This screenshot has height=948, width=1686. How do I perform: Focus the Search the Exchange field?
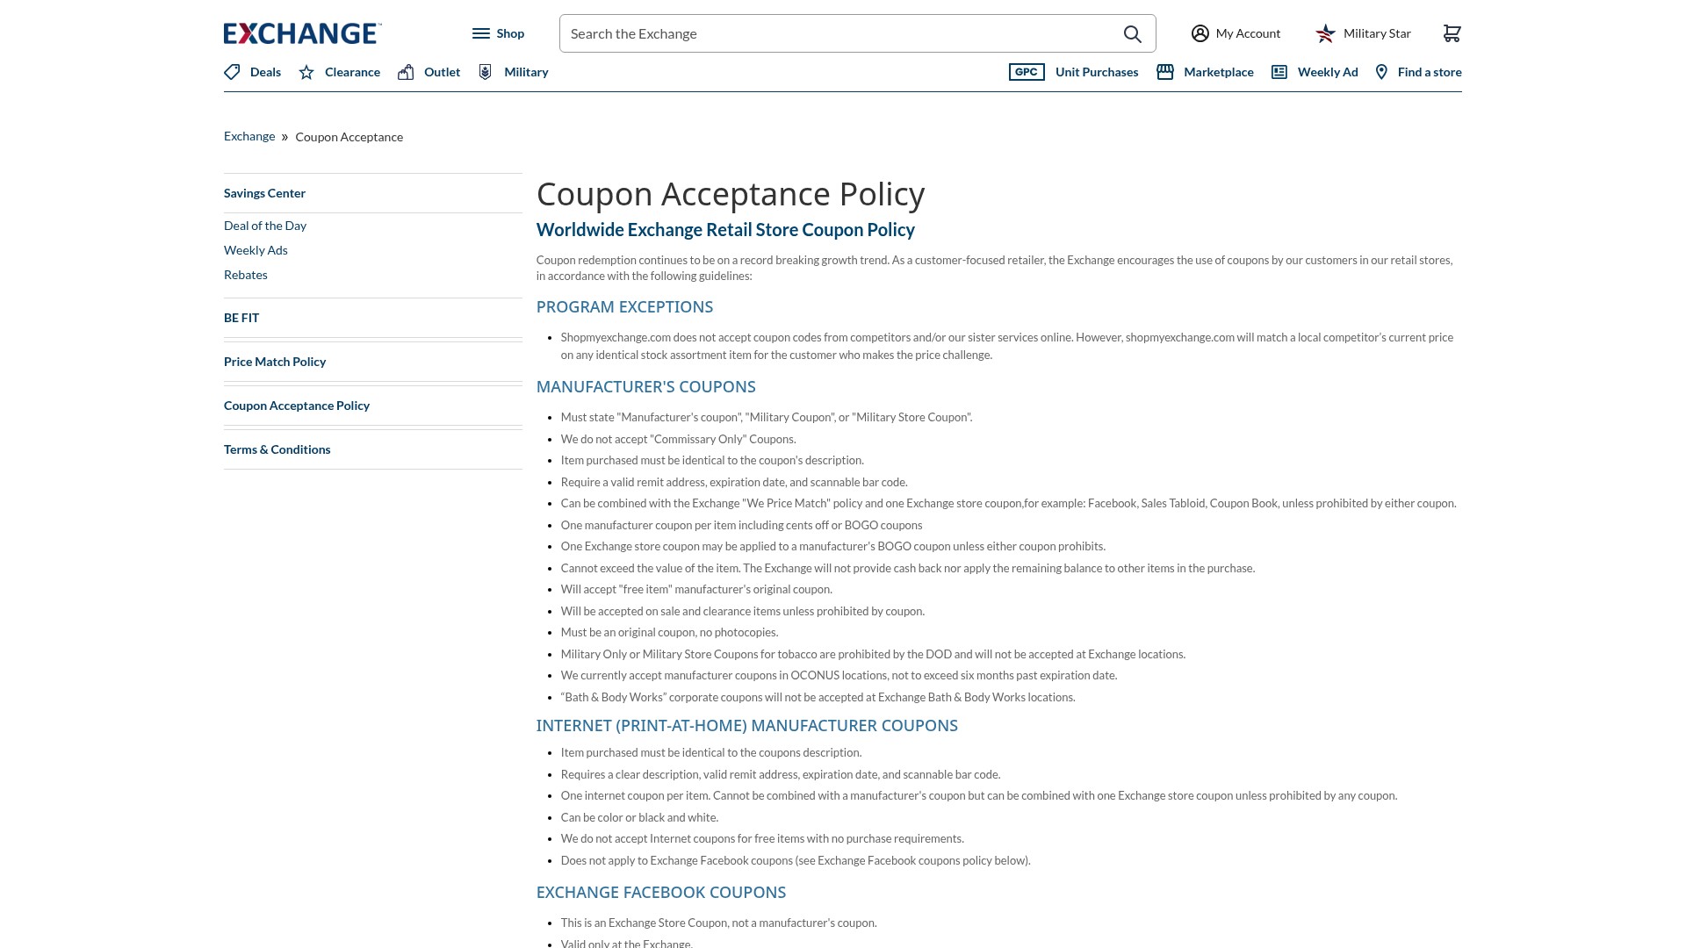click(x=839, y=33)
